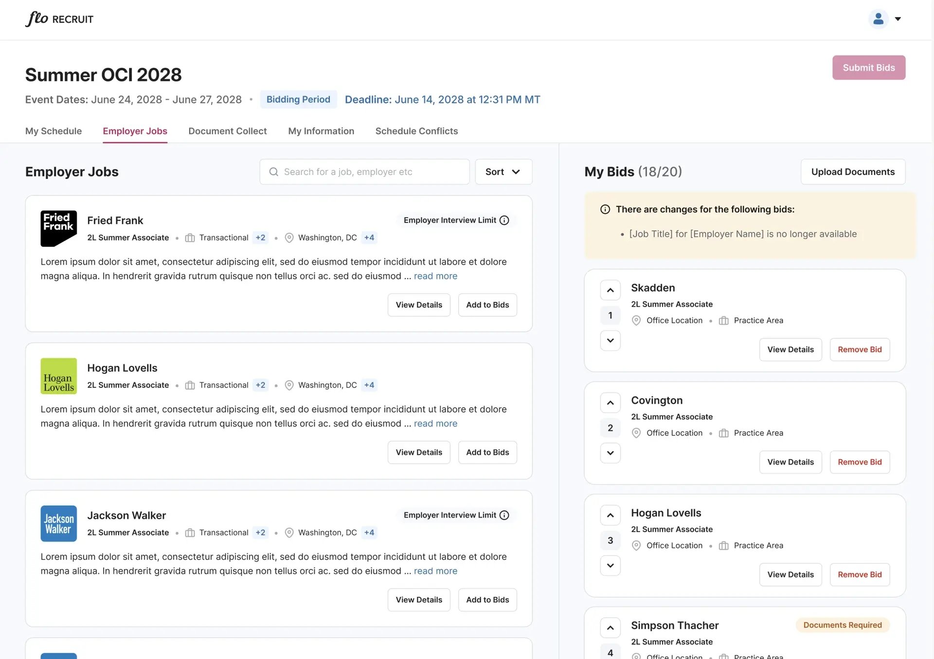Expand the account dropdown arrow
This screenshot has width=934, height=659.
[x=898, y=19]
